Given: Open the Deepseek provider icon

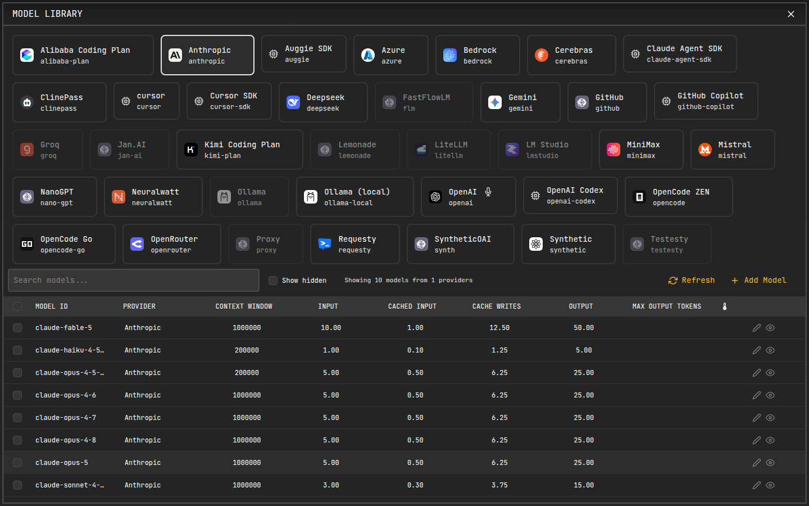Looking at the screenshot, I should pyautogui.click(x=293, y=102).
